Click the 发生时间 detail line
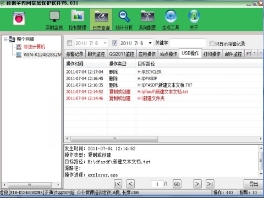Viewport: 264px width, 198px height. pyautogui.click(x=100, y=148)
